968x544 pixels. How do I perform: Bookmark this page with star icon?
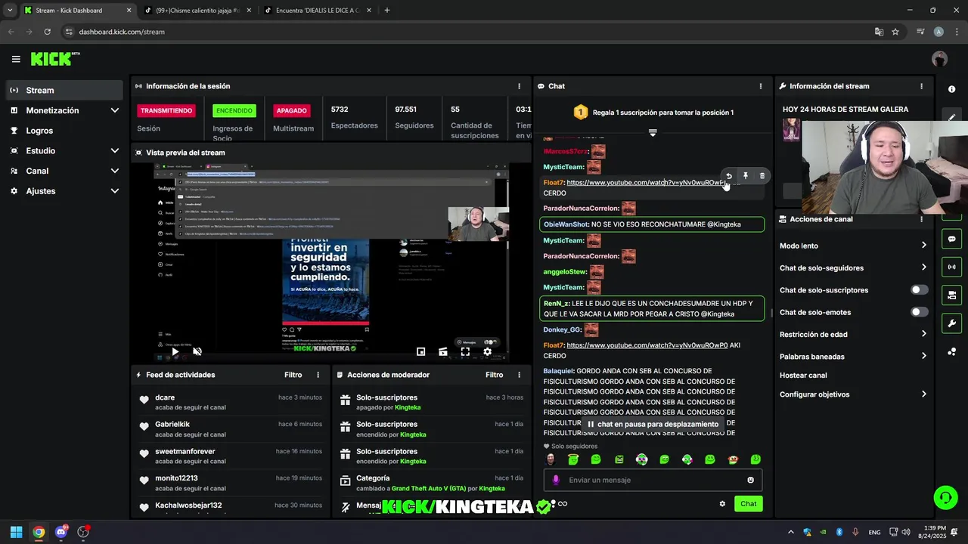click(895, 32)
